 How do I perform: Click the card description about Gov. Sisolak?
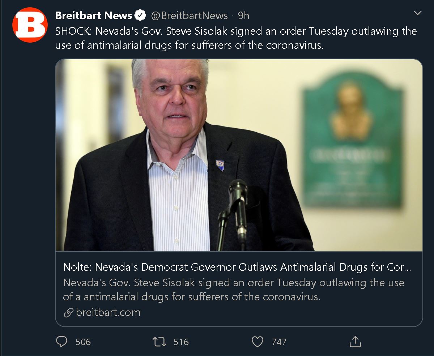pos(234,289)
